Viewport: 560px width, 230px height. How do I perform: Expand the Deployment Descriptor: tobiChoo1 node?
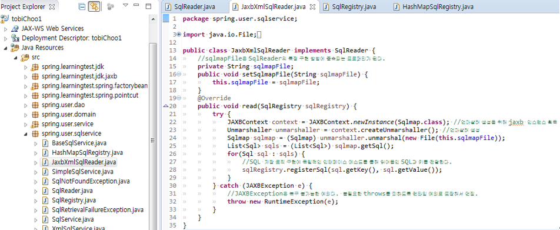(x=6, y=39)
